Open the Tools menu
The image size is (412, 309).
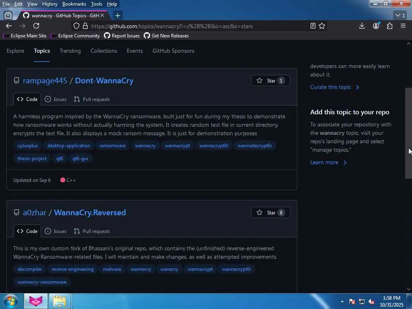pos(97,4)
